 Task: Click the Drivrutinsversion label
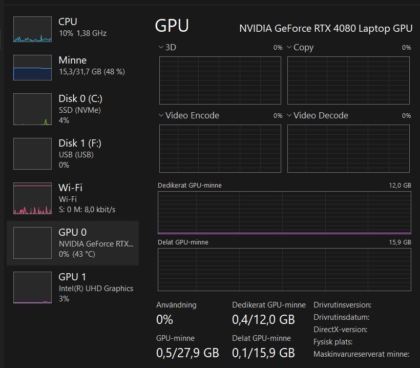(342, 305)
